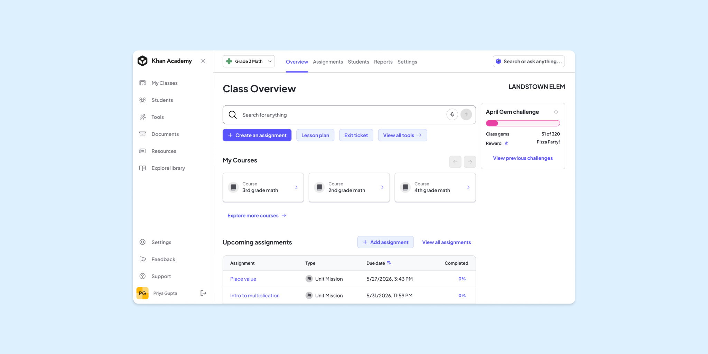Click the 0% completed for Intro to multiplication

click(x=462, y=296)
